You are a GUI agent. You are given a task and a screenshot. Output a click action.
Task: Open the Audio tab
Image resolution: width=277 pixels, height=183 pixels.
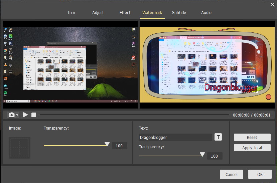(x=206, y=13)
